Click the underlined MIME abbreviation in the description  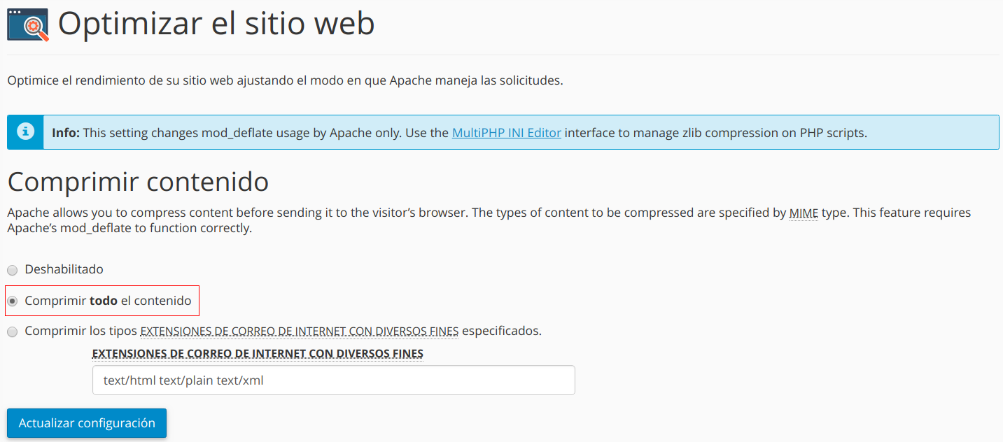click(804, 213)
